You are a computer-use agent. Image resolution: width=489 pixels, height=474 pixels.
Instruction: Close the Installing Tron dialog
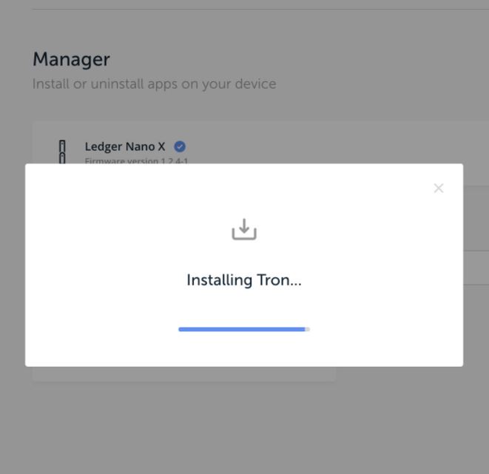[439, 188]
